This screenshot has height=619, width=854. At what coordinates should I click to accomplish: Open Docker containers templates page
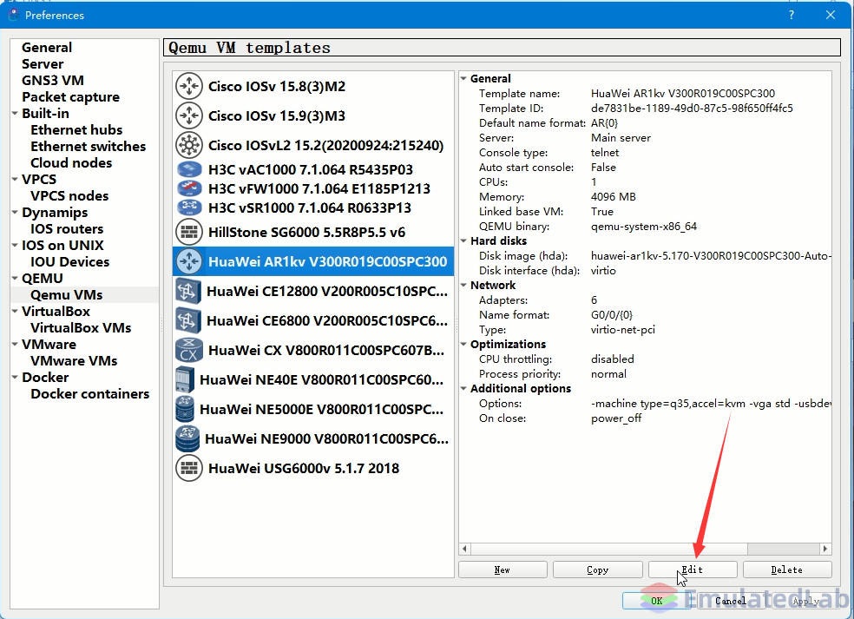(90, 393)
